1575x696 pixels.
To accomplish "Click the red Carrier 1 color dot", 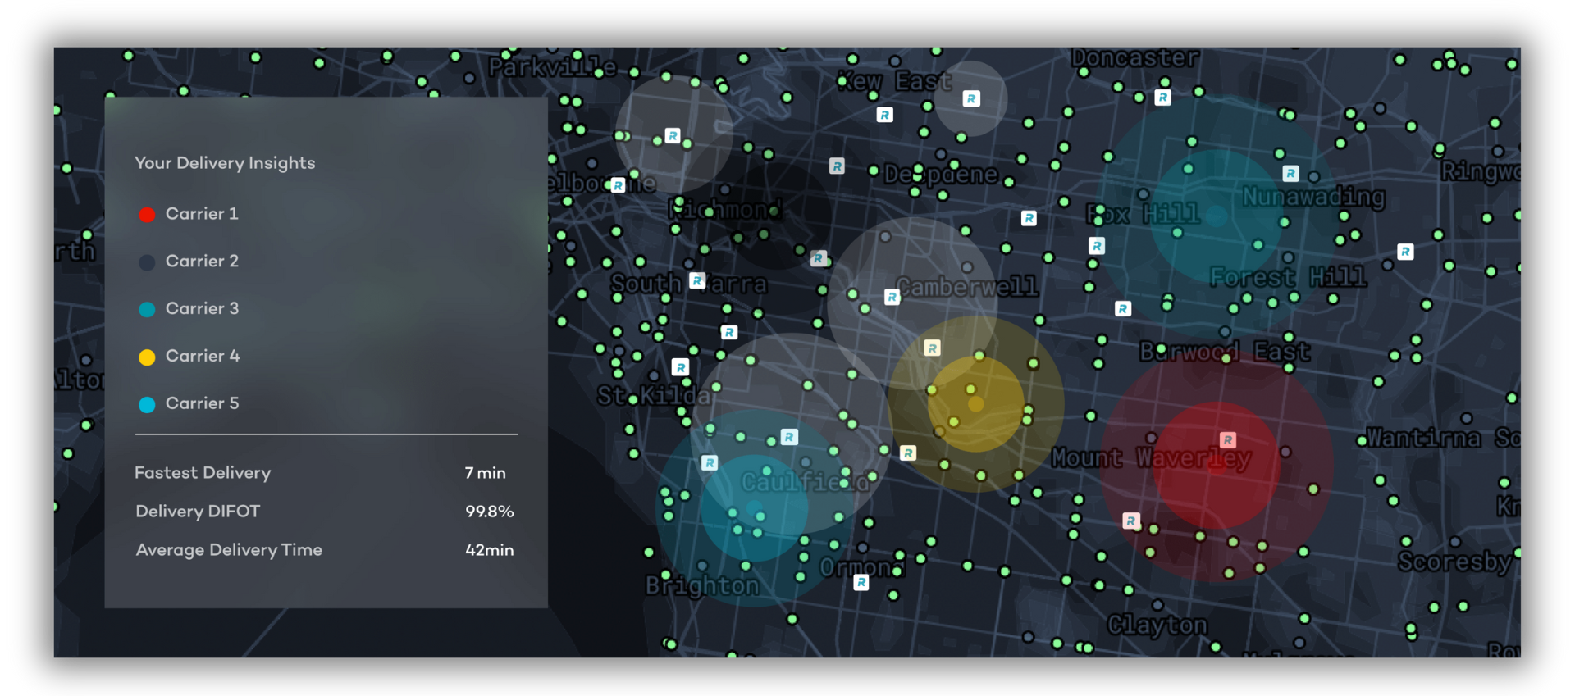I will click(x=147, y=215).
